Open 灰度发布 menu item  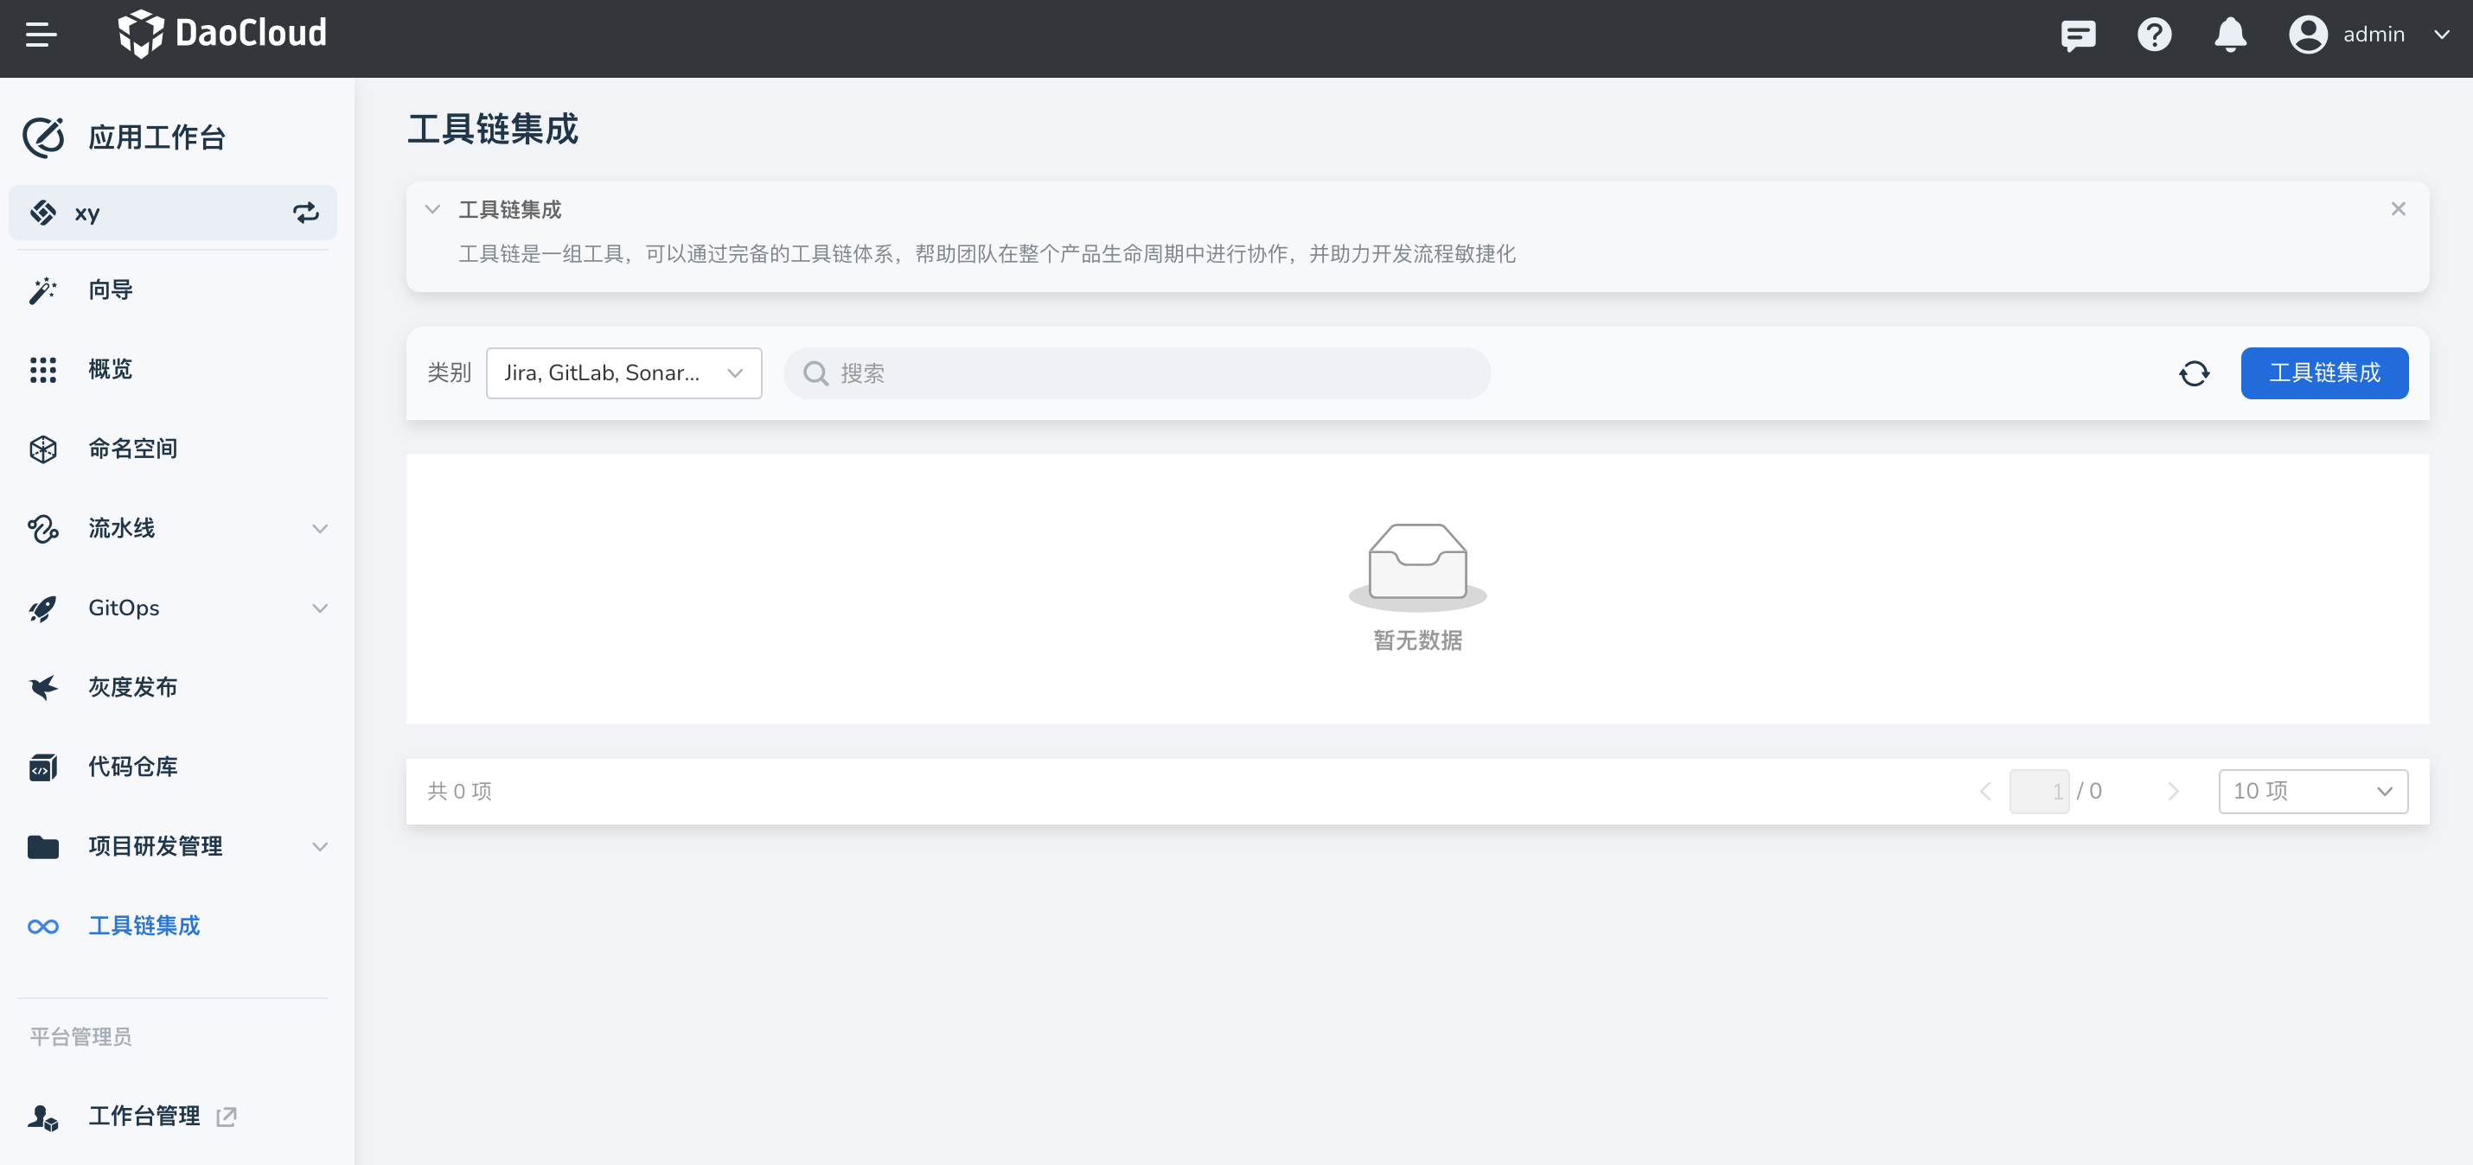point(132,687)
